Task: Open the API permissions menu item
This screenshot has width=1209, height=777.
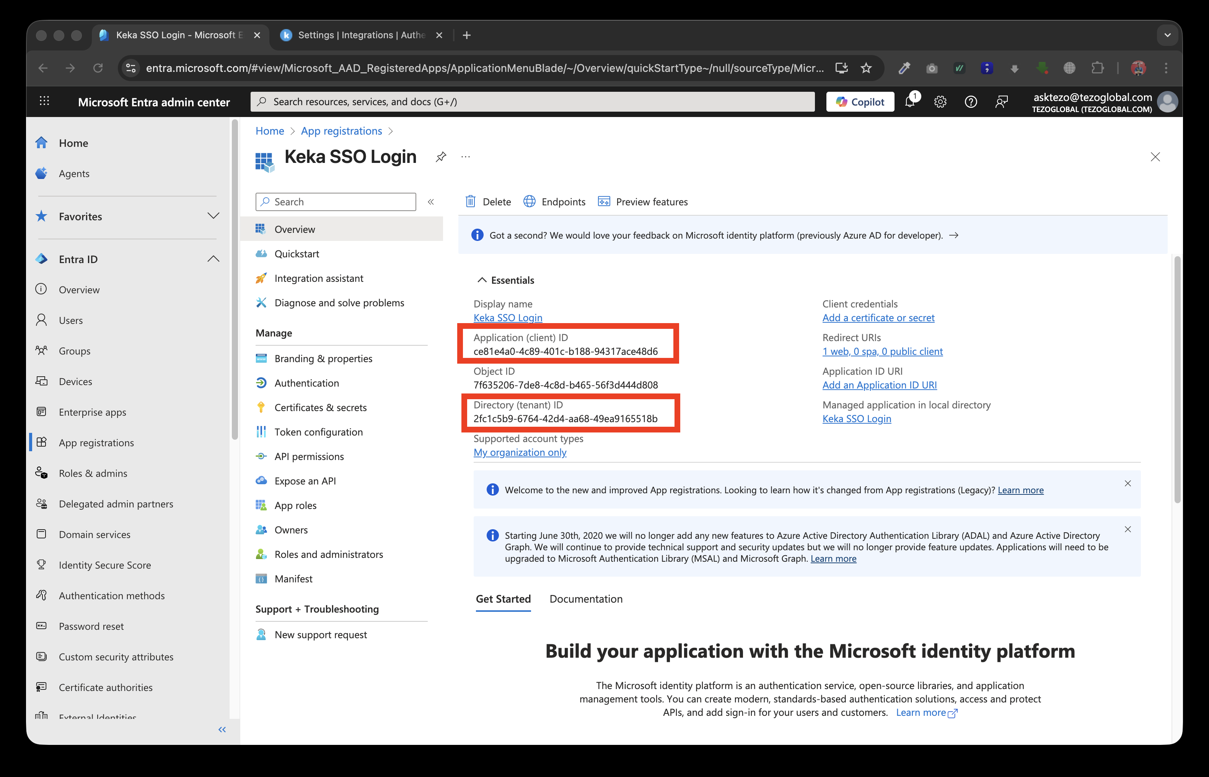Action: click(309, 457)
